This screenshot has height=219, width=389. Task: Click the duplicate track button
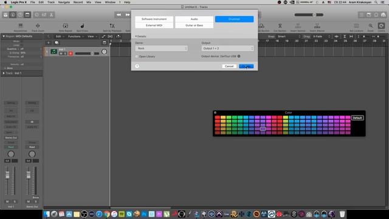pos(57,43)
